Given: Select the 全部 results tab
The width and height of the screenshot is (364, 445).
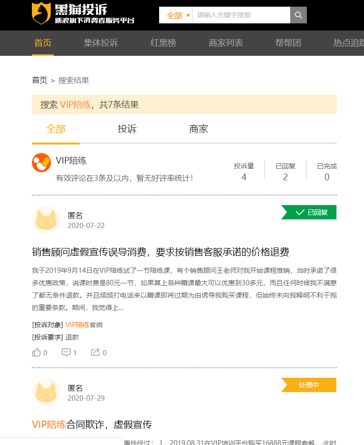Looking at the screenshot, I should point(56,129).
